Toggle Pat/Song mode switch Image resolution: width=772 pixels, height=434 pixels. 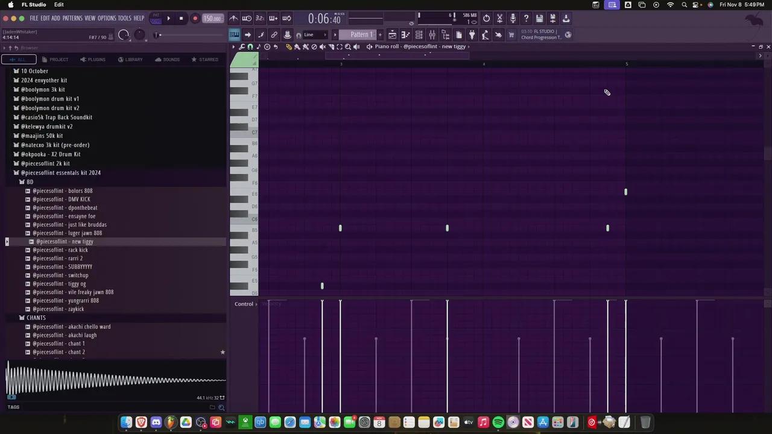[156, 19]
